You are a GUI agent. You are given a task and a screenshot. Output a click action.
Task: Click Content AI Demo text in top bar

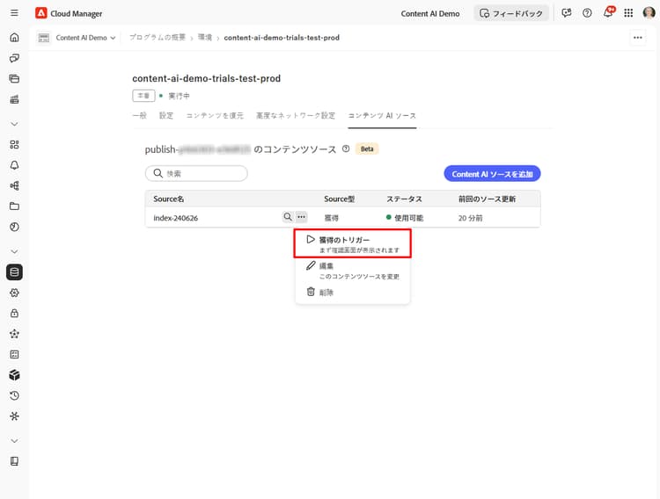[x=430, y=13]
